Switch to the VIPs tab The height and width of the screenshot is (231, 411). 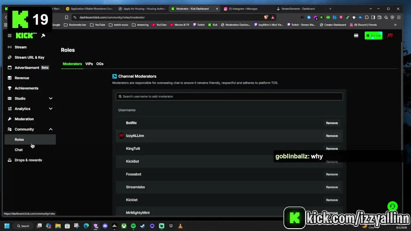89,64
